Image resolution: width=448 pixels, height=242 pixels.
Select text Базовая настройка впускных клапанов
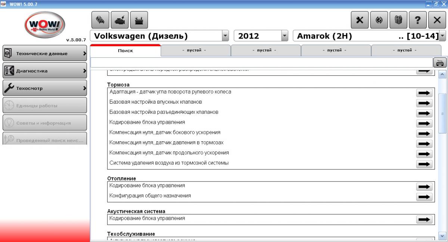(x=156, y=102)
